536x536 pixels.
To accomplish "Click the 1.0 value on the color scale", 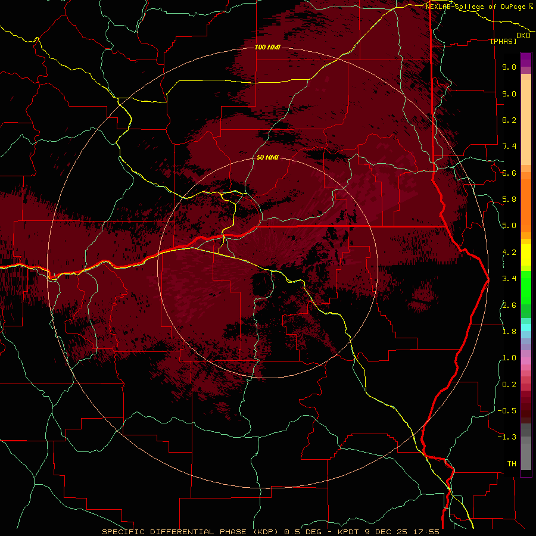I will click(x=509, y=358).
